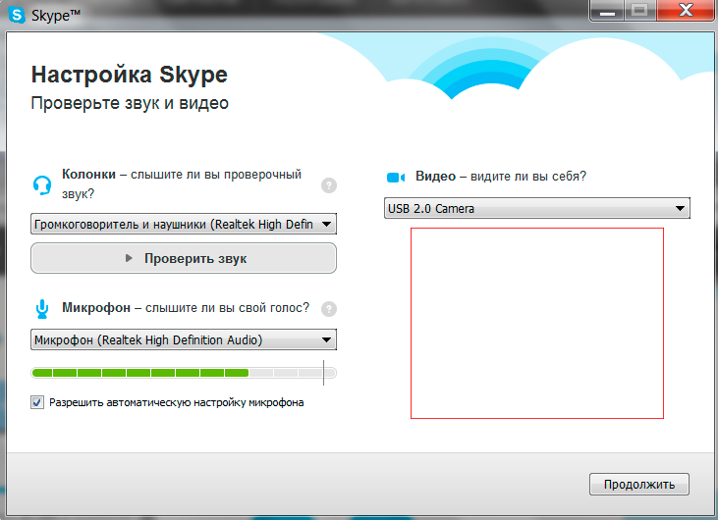Close the Skype setup window

pyautogui.click(x=686, y=11)
